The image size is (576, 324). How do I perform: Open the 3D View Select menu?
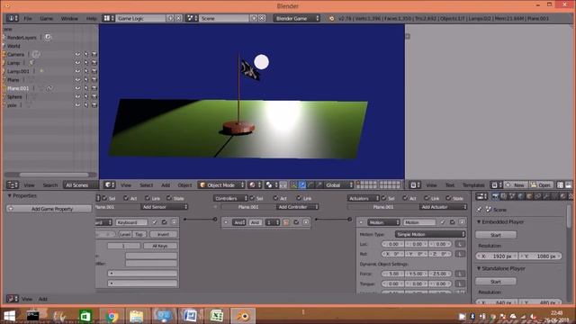146,185
